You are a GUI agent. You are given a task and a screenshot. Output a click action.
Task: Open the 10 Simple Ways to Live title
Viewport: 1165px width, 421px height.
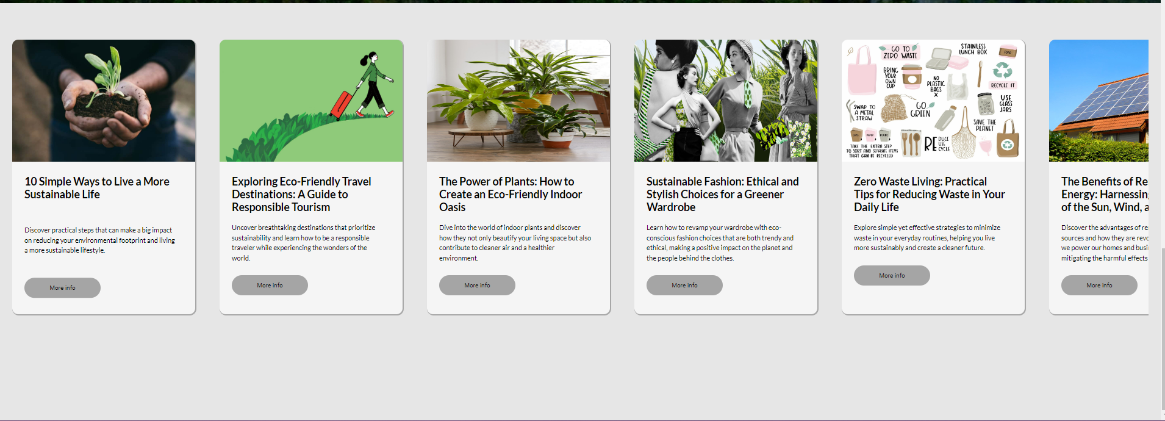pos(97,188)
